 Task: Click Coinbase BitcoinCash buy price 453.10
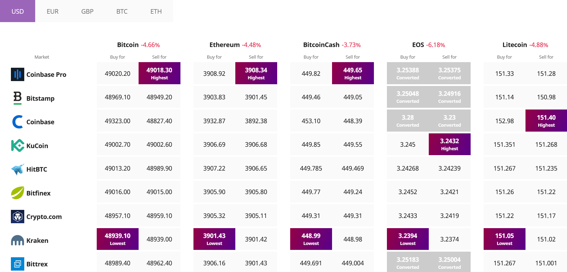point(311,121)
